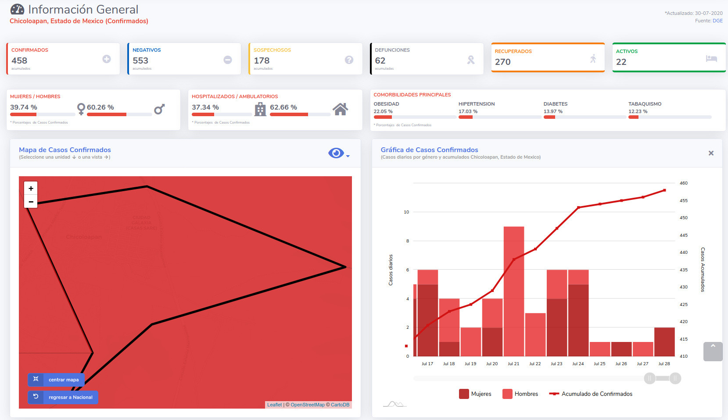Click the male gender symbol icon

(159, 109)
